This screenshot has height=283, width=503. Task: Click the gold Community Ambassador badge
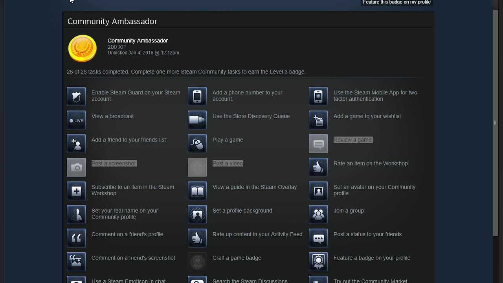pos(83,48)
